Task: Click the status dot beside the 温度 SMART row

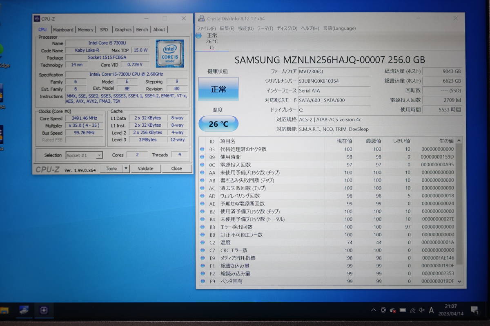Action: click(x=203, y=242)
